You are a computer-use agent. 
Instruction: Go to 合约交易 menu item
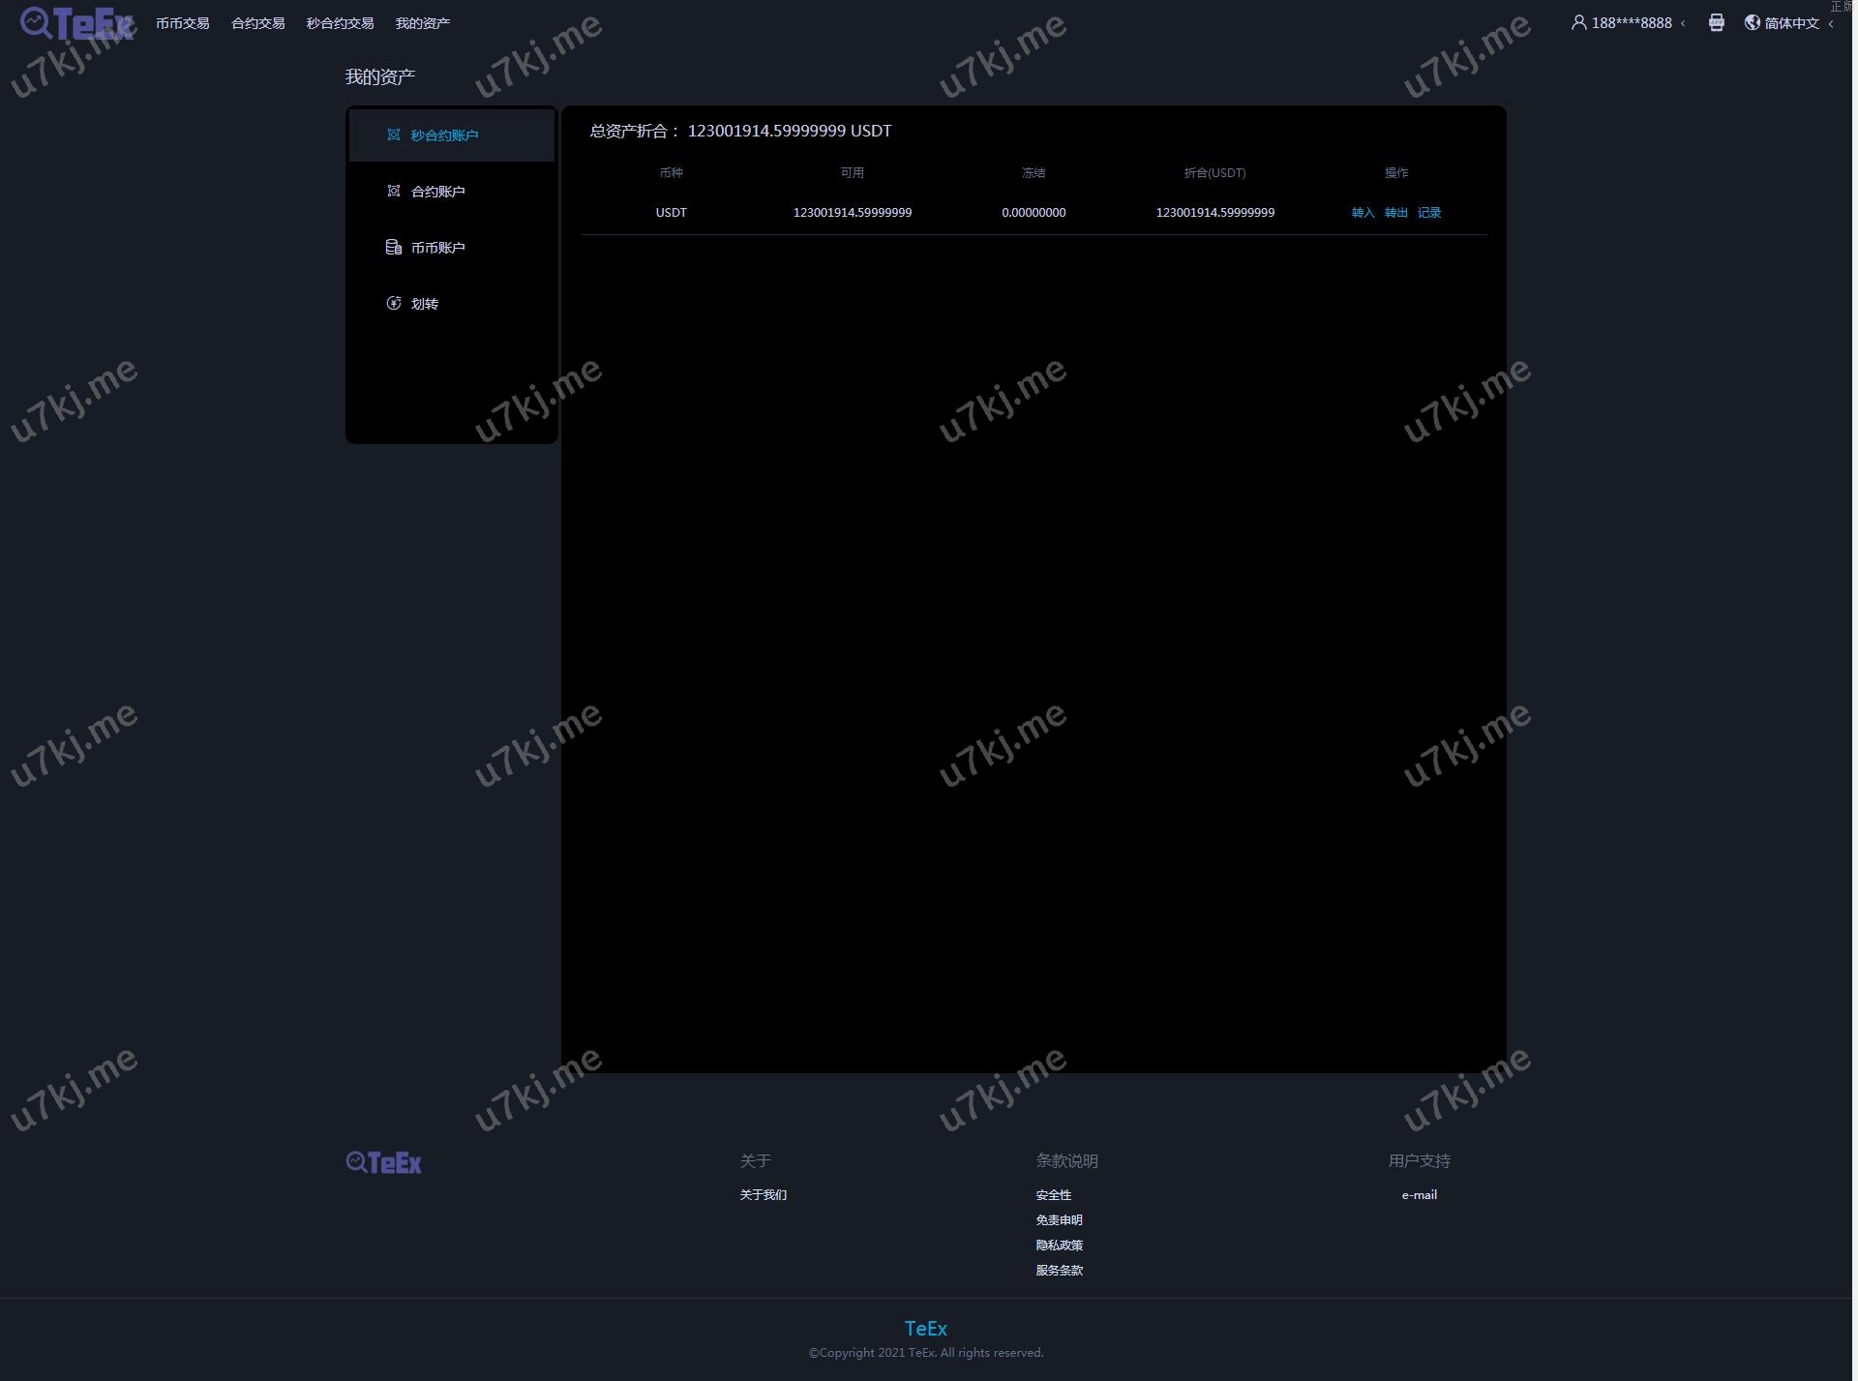point(257,23)
